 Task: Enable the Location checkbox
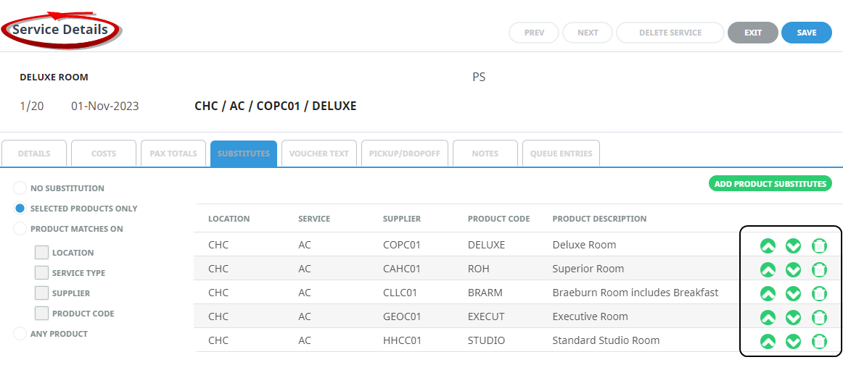42,253
